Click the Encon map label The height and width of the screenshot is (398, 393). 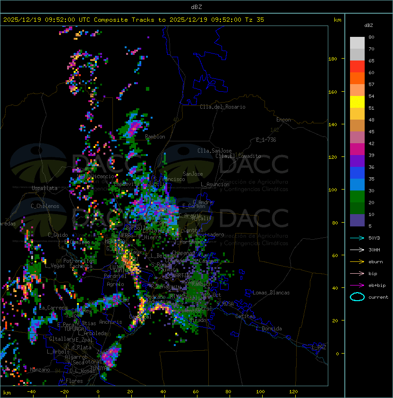[283, 120]
